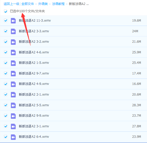Screen dimensions: 147x143
Task: Click video icon for 新版法语A2 2-1.wmv
Action: coord(13,95)
